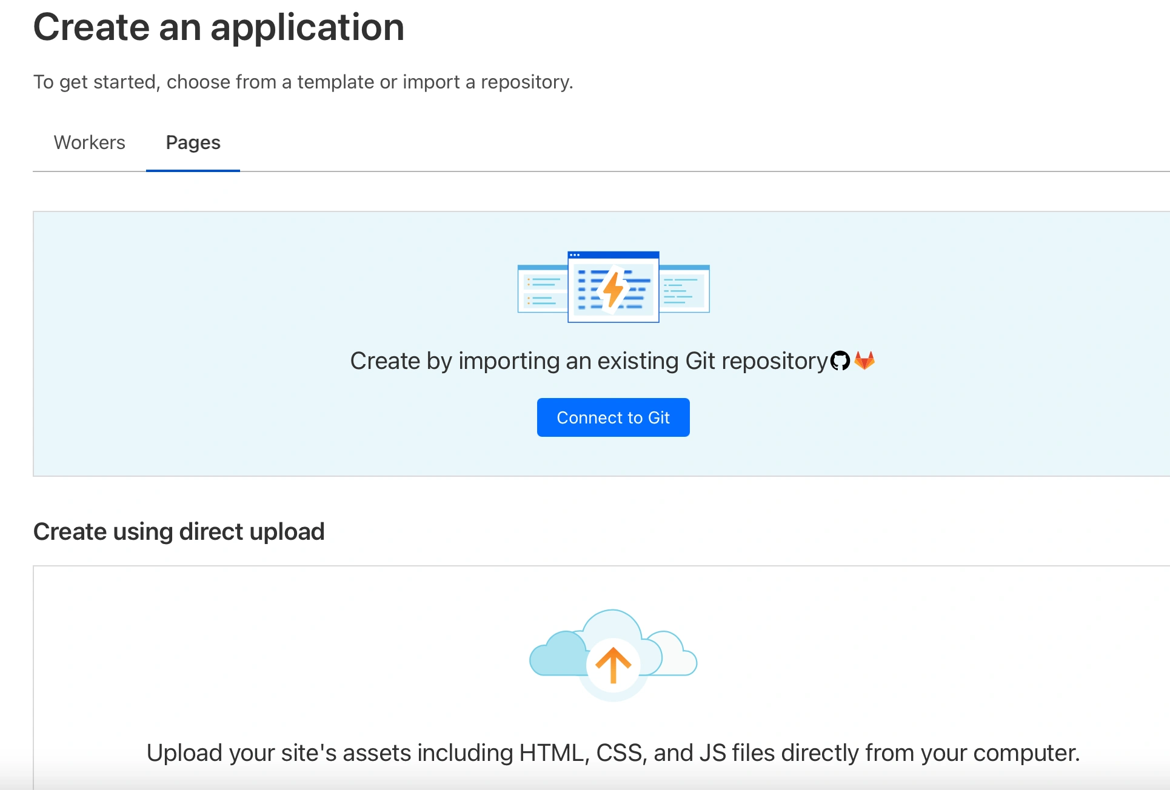Click the 'Create an application' heading
This screenshot has height=790, width=1170.
[x=218, y=27]
